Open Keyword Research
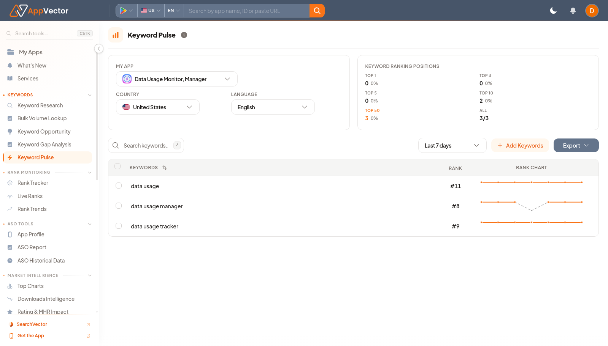This screenshot has width=608, height=346. click(40, 105)
